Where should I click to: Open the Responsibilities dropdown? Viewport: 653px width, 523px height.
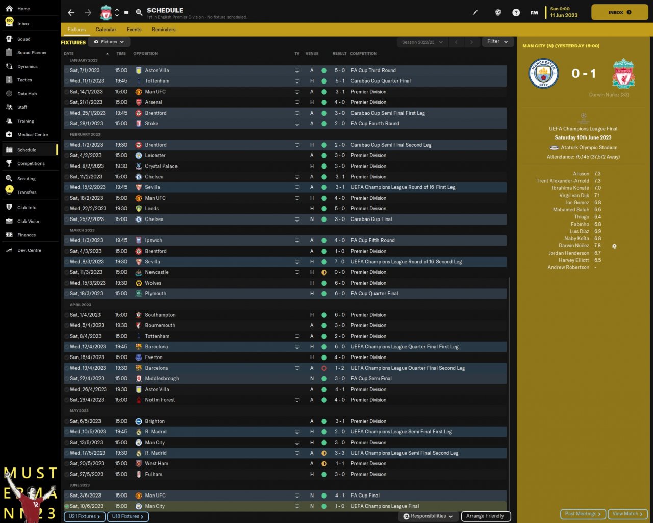point(429,516)
